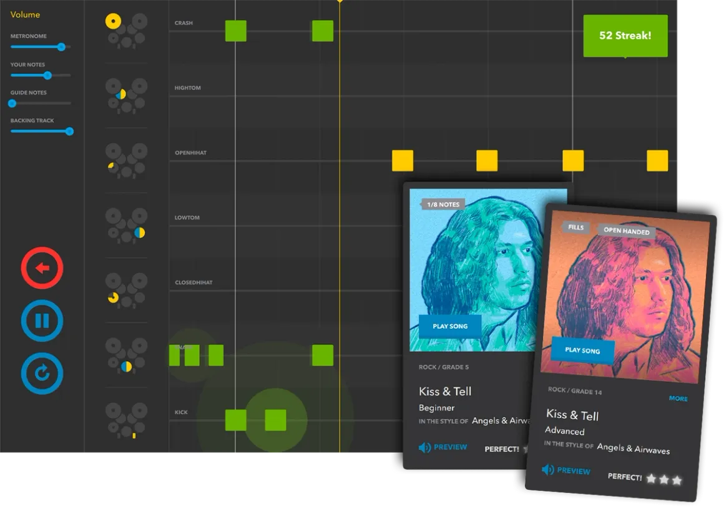The image size is (724, 508).
Task: Click the Beginner Kiss & Tell title
Action: [x=444, y=392]
